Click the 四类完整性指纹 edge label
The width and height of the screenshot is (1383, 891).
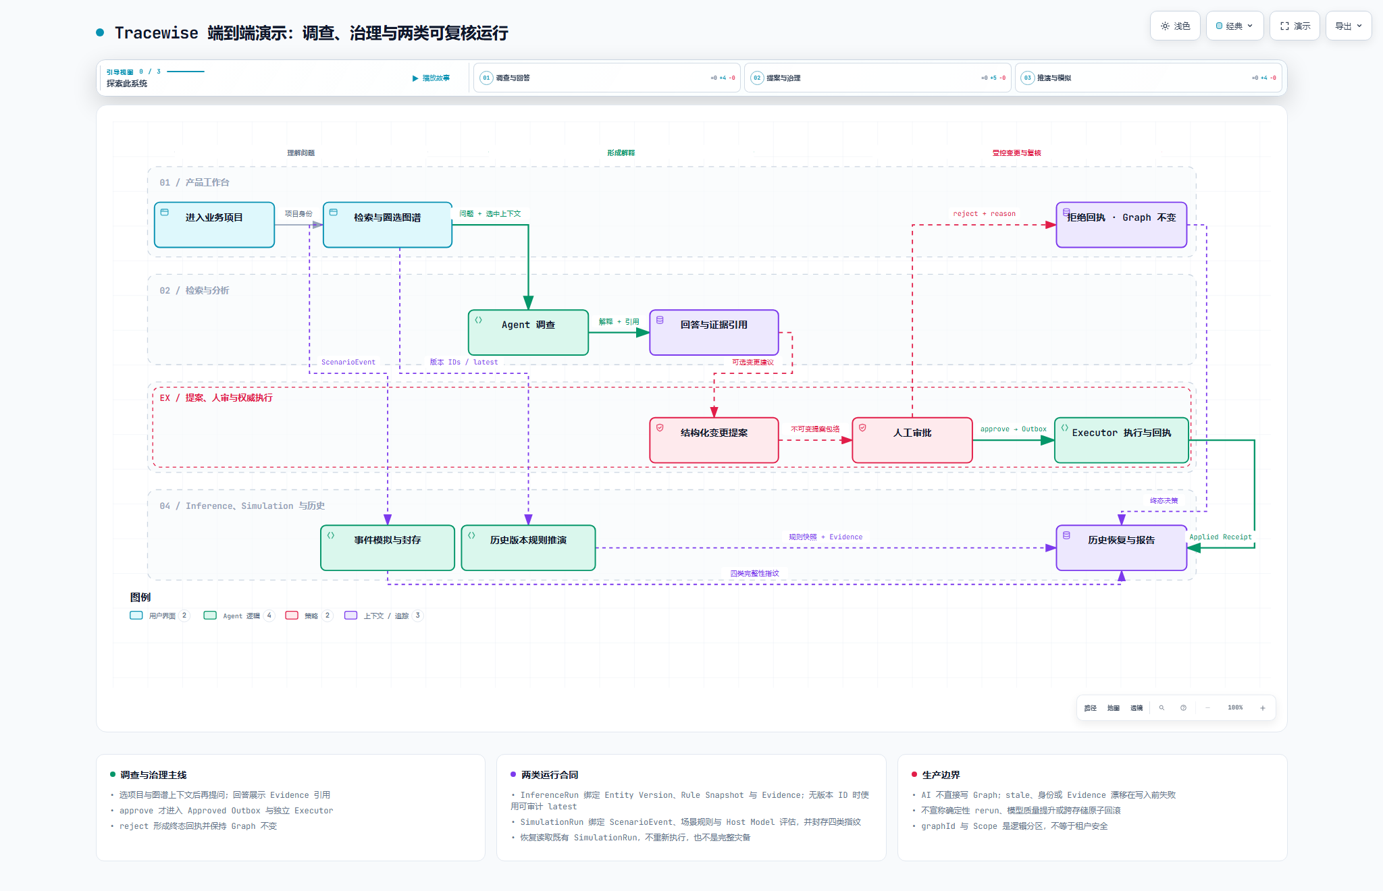point(754,574)
